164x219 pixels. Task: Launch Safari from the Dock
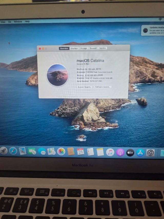pyautogui.click(x=13, y=151)
